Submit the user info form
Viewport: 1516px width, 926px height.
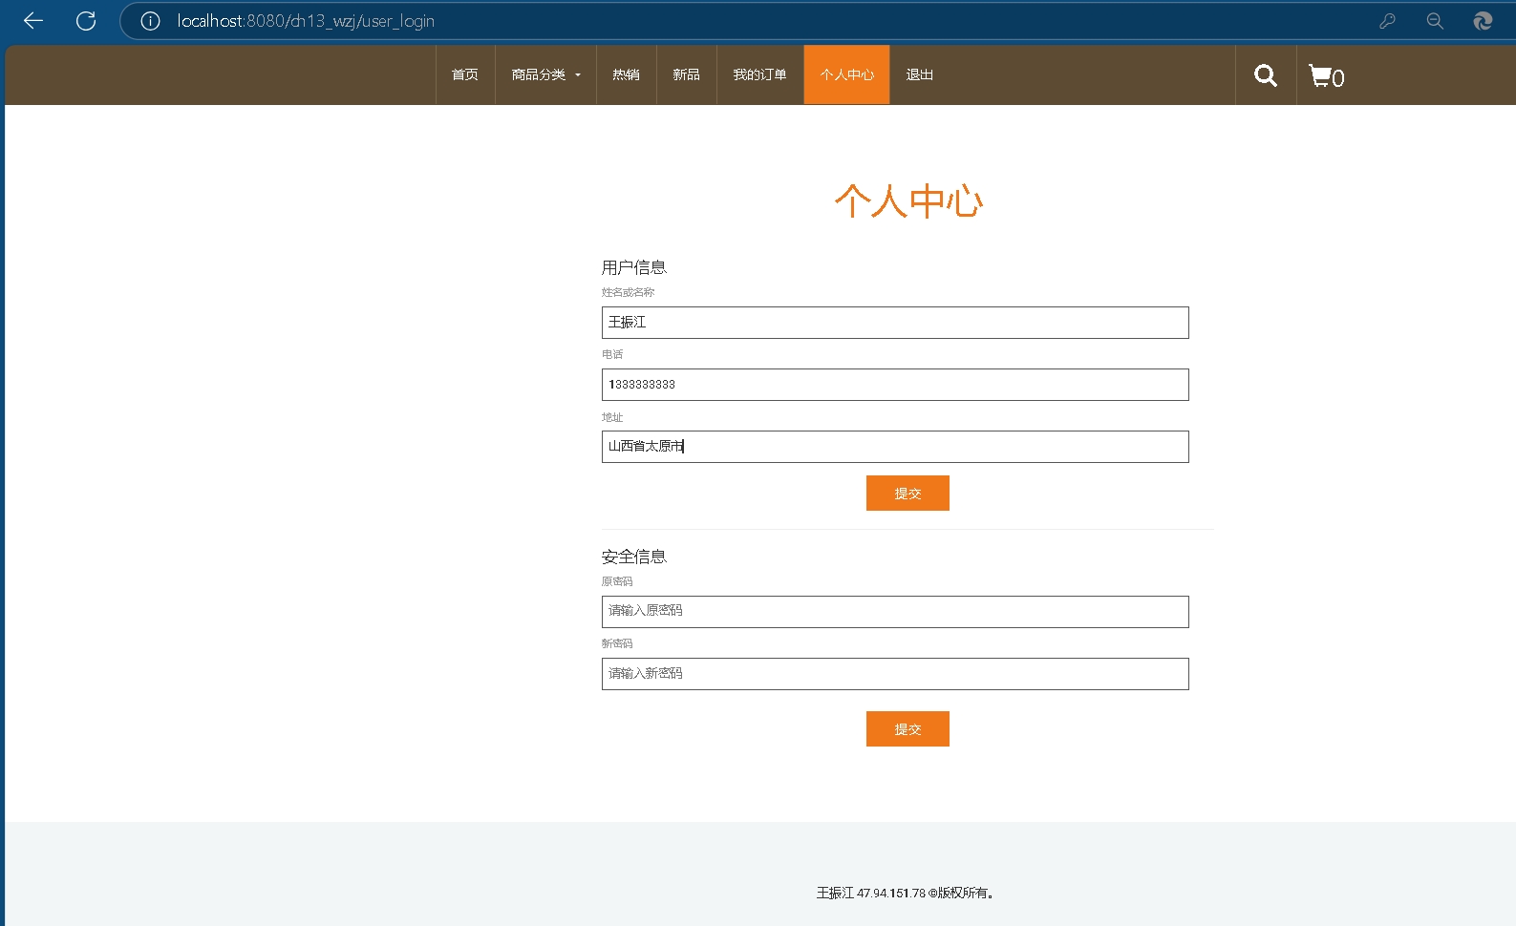tap(907, 494)
